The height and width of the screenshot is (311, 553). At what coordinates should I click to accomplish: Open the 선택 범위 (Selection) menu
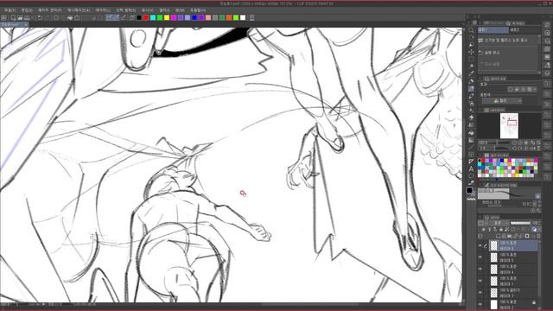(126, 10)
